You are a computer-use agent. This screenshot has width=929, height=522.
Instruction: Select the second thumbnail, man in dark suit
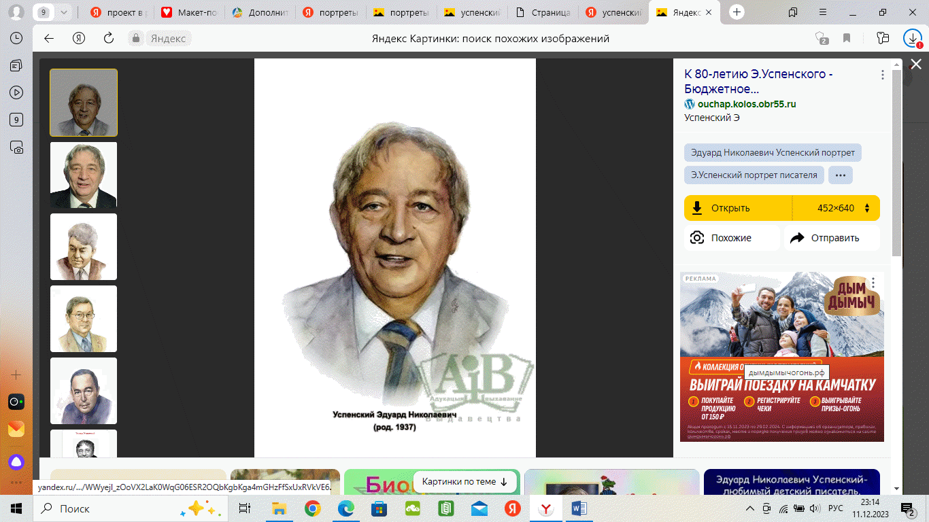point(84,175)
